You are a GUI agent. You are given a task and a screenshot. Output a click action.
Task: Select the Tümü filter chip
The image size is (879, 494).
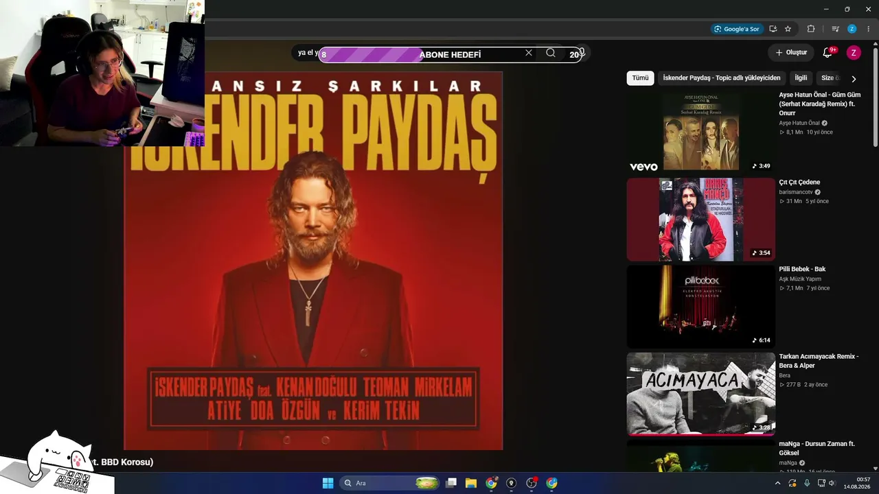(640, 78)
